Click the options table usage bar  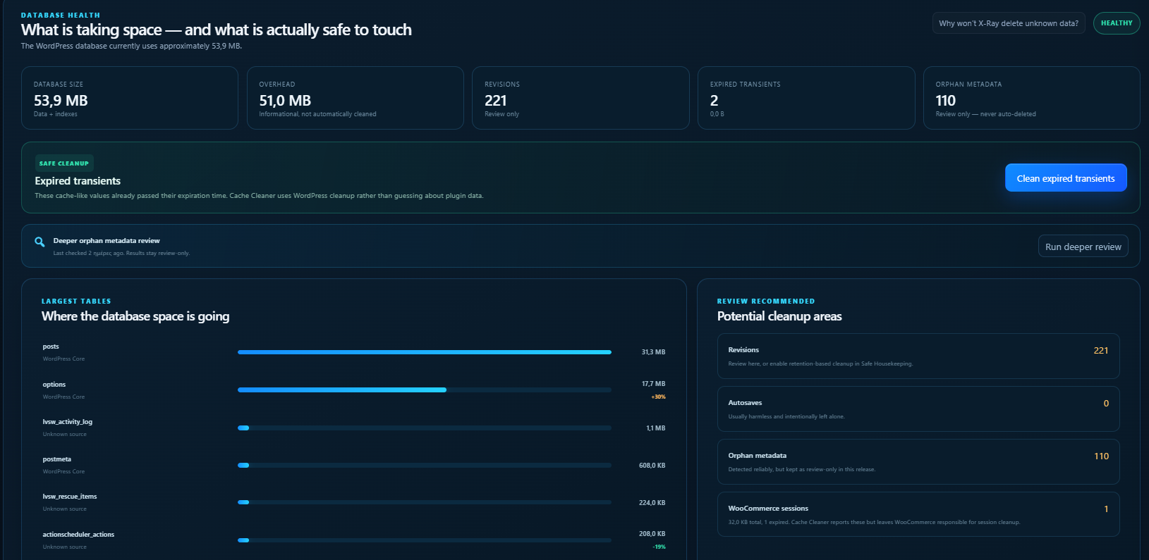[425, 390]
